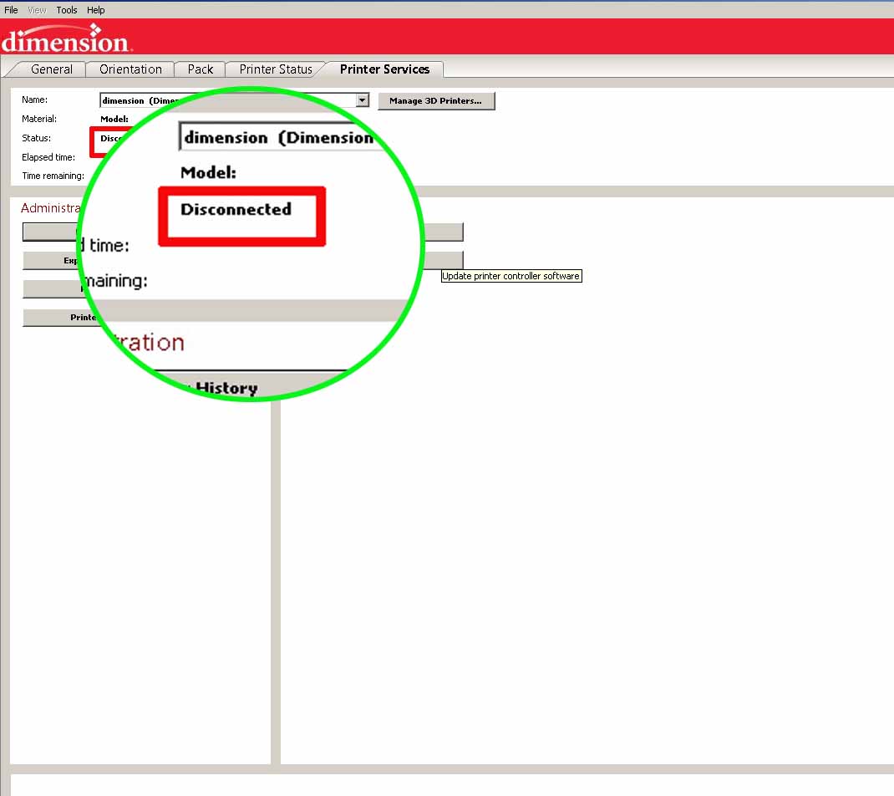Open the Help menu

click(95, 10)
